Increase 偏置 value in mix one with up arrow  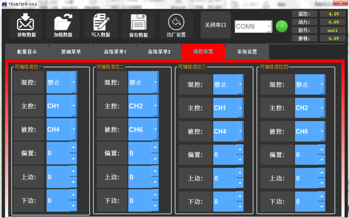point(73,148)
